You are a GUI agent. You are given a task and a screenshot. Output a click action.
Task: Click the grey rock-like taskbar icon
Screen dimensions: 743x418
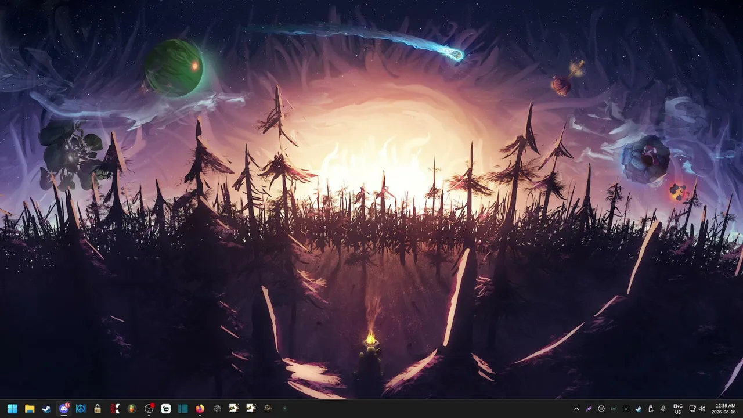coord(217,409)
